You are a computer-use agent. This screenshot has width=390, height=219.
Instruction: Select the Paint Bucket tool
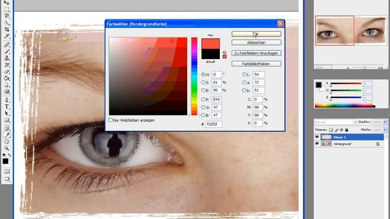coord(7,78)
